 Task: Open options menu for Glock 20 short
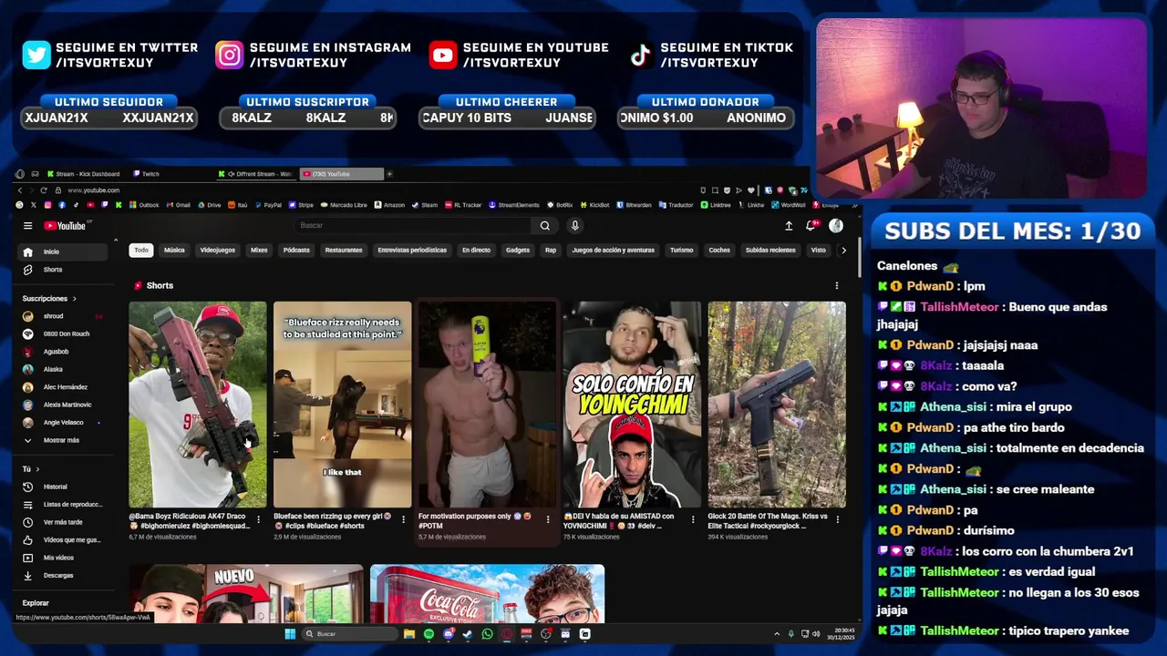pyautogui.click(x=837, y=520)
